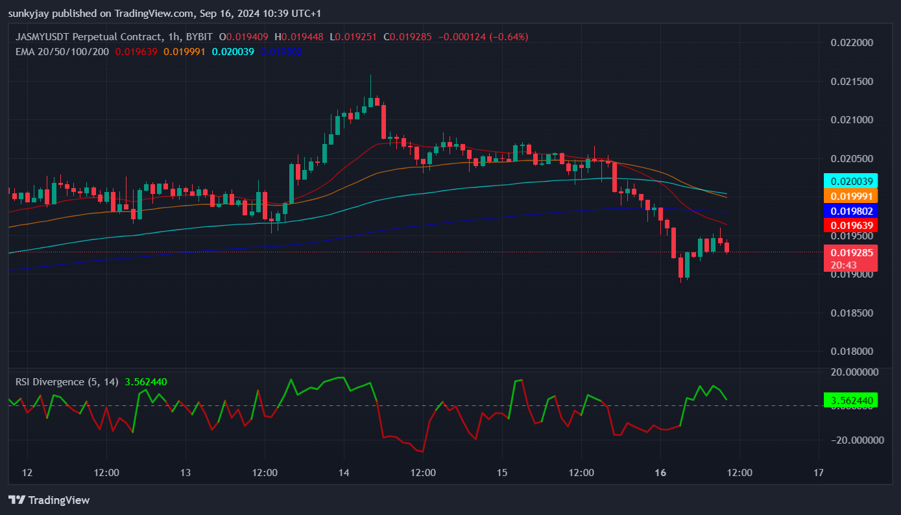This screenshot has width=901, height=515.
Task: Click the Close value C0.019285
Action: pyautogui.click(x=408, y=36)
